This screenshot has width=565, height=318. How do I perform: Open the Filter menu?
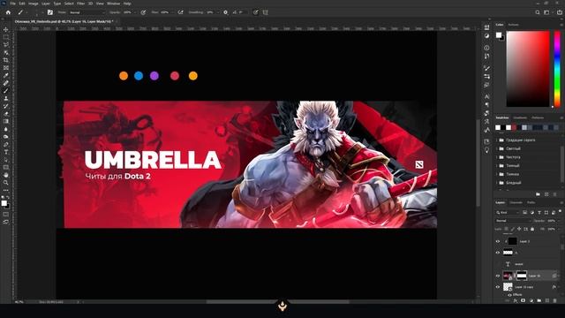tap(80, 4)
